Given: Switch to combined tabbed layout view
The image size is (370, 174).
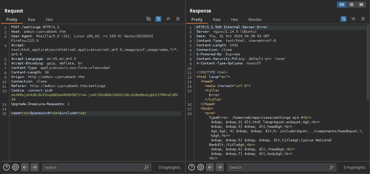Looking at the screenshot, I should (x=361, y=5).
